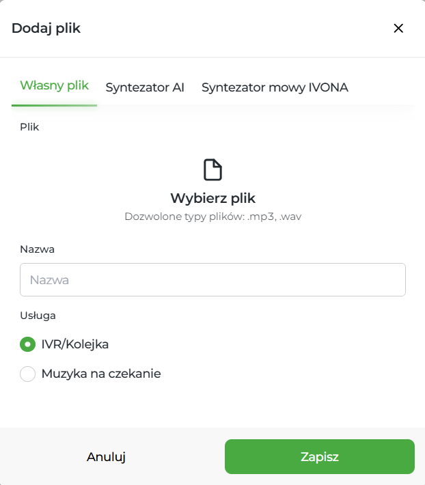
Task: Focus the Nazwa text input field
Action: (x=212, y=280)
